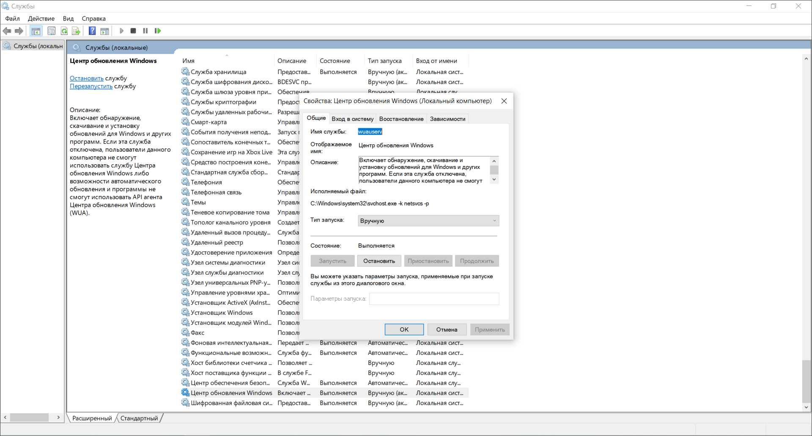
Task: Click the Pause service toolbar icon
Action: pos(145,31)
